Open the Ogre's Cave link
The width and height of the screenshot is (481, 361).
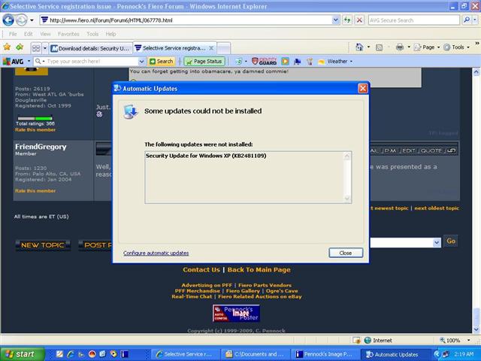pos(282,291)
